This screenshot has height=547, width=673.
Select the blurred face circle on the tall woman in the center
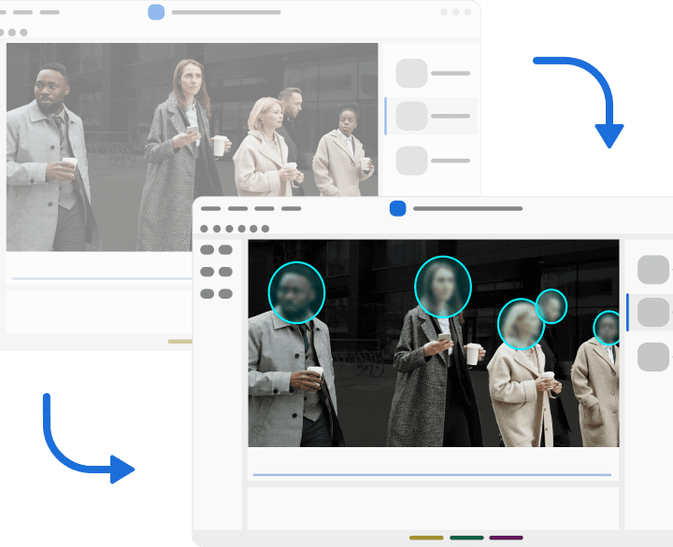coord(442,287)
